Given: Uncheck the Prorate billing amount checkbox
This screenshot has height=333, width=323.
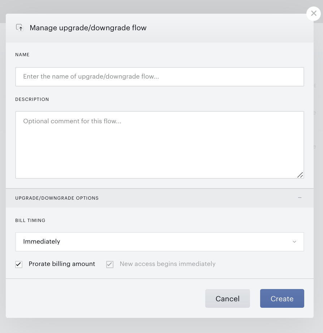Looking at the screenshot, I should click(x=19, y=265).
